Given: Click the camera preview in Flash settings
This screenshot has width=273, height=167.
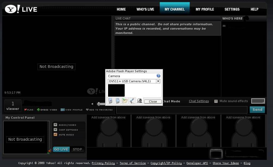Looking at the screenshot, I should pyautogui.click(x=116, y=90).
